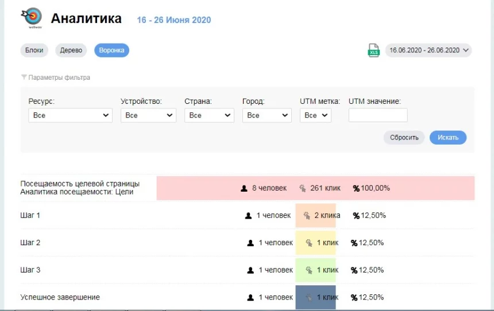This screenshot has height=311, width=494.
Task: Open the date range 16.06.2020 - 26.06.2020 selector
Action: tap(429, 50)
